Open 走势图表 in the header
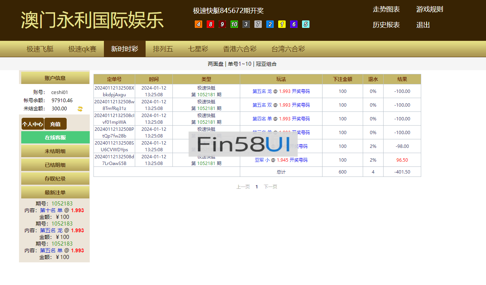This screenshot has width=486, height=285. point(386,9)
